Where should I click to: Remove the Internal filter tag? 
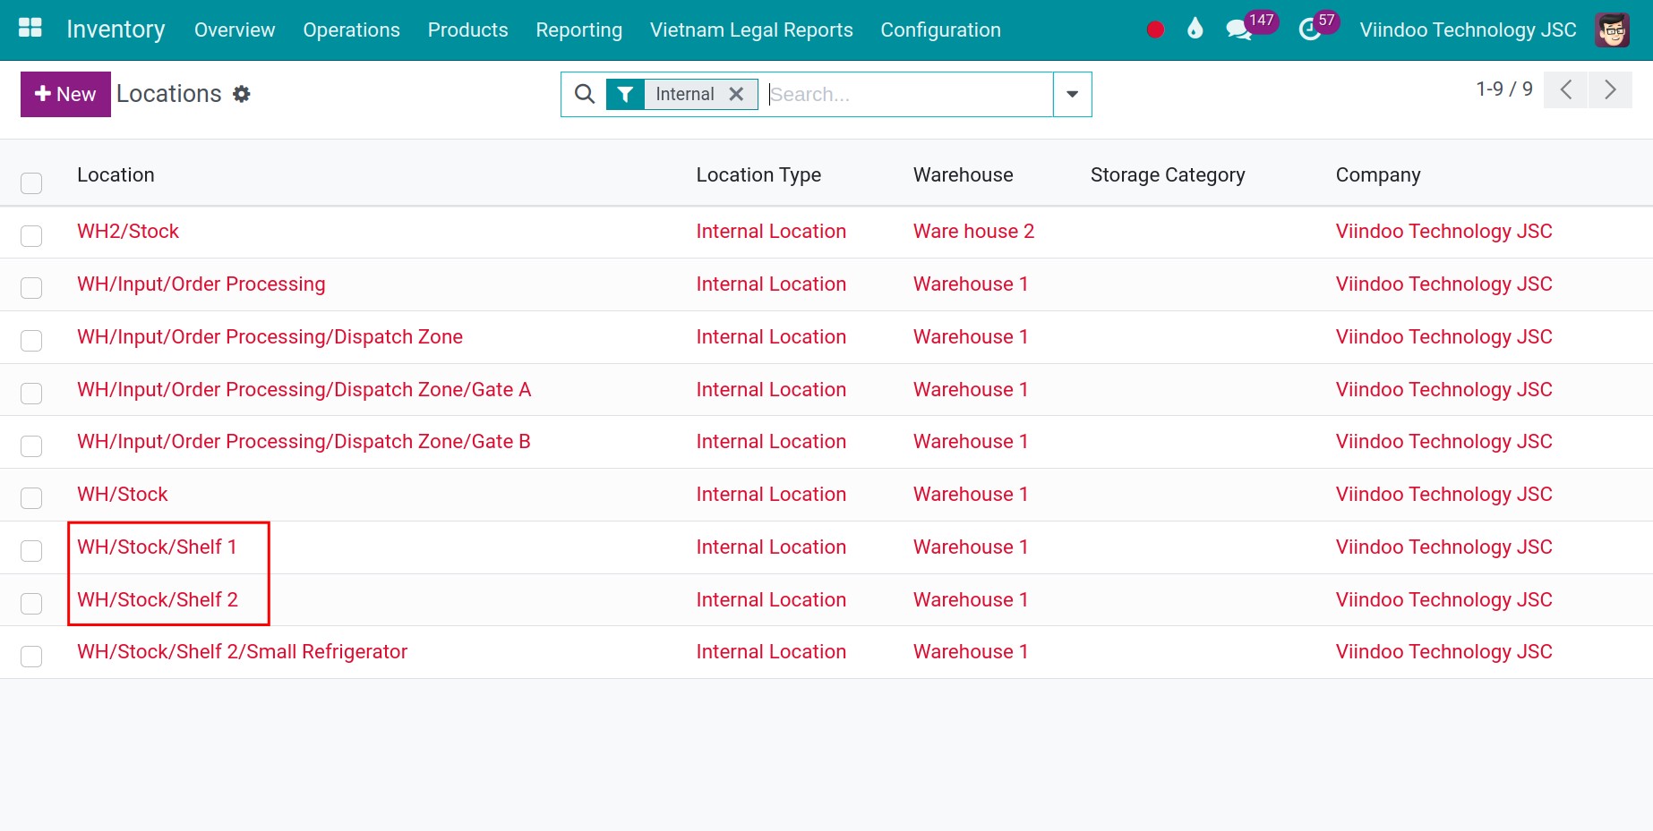coord(736,94)
